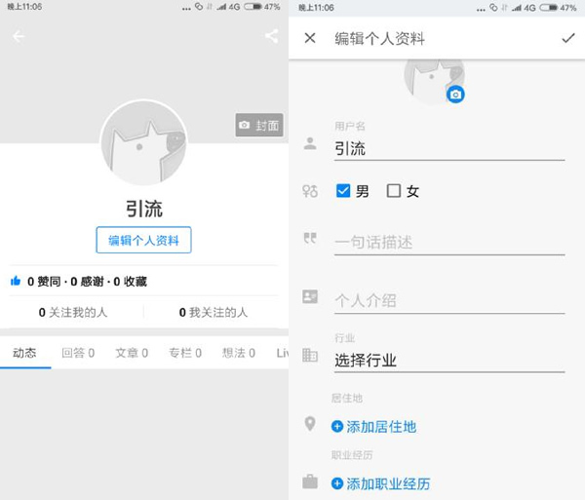Tap the blue camera badge on avatar
585x500 pixels.
click(455, 95)
